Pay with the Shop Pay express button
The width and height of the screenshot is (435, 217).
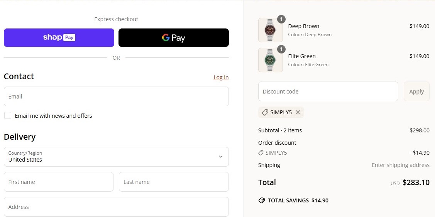click(59, 38)
